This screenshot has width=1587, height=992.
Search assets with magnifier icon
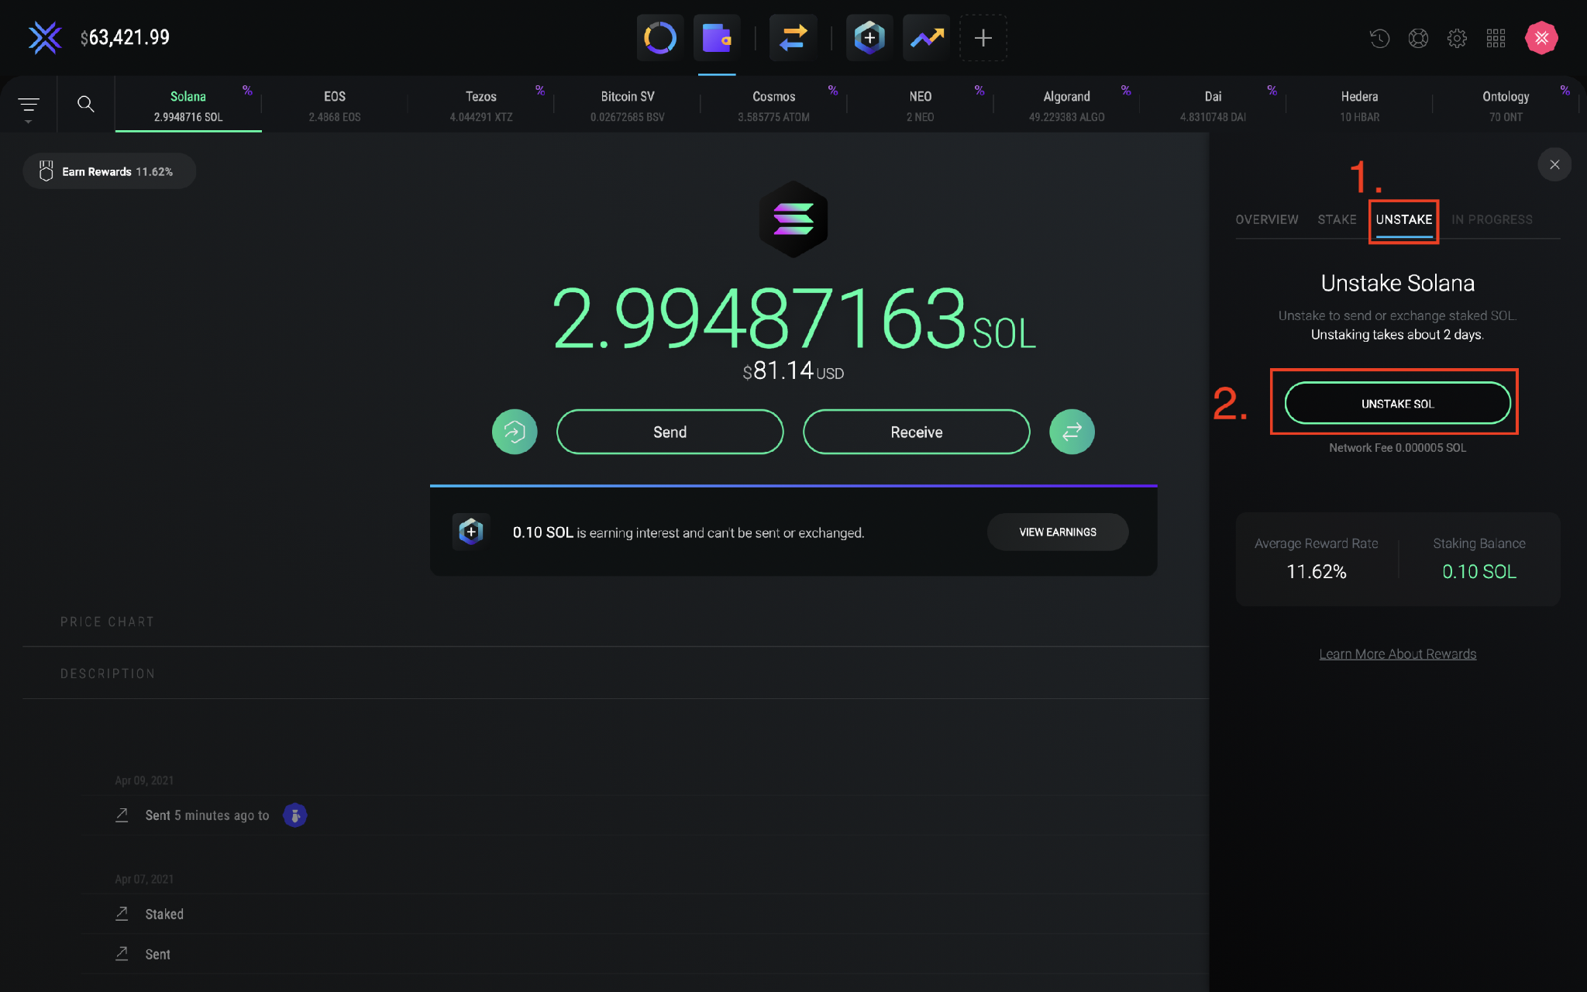pyautogui.click(x=86, y=104)
